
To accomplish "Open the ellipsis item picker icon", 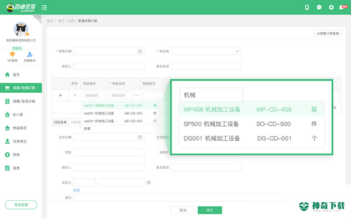I will click(136, 95).
